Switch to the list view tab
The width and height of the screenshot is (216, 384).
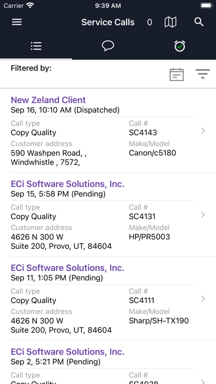click(36, 46)
